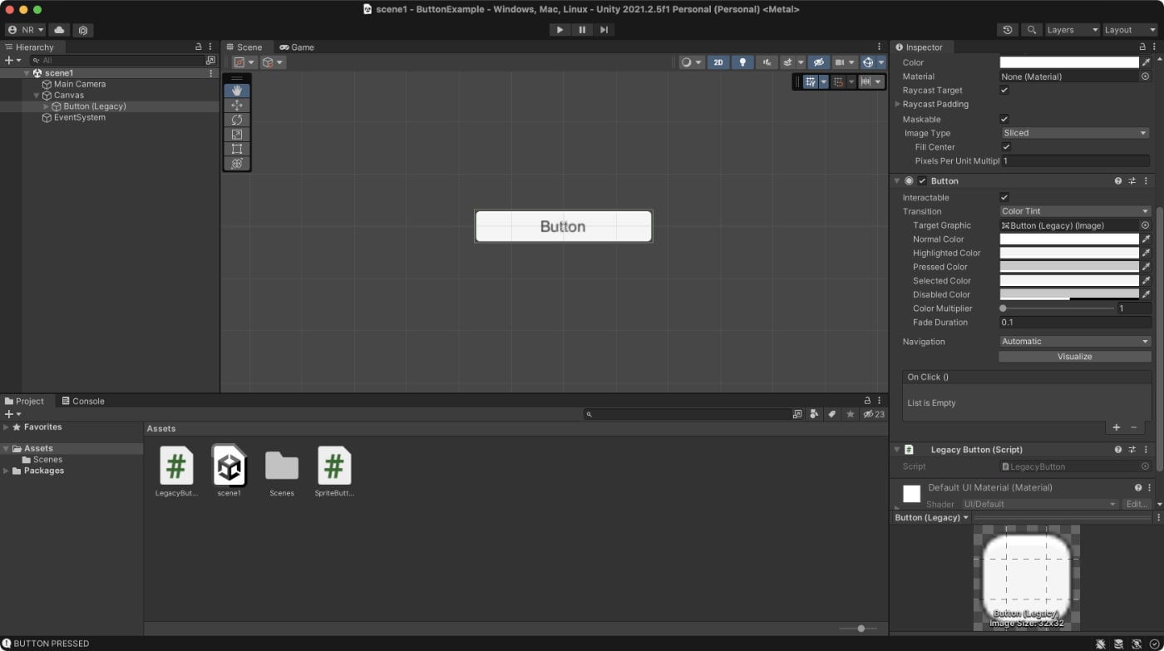Switch to the Console tab
This screenshot has height=651, width=1164.
click(82, 401)
